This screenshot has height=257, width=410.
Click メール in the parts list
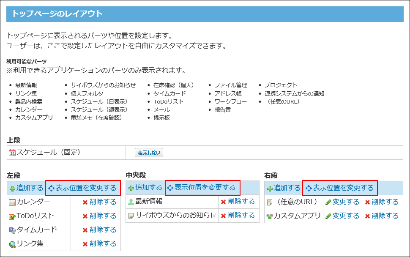pyautogui.click(x=161, y=109)
